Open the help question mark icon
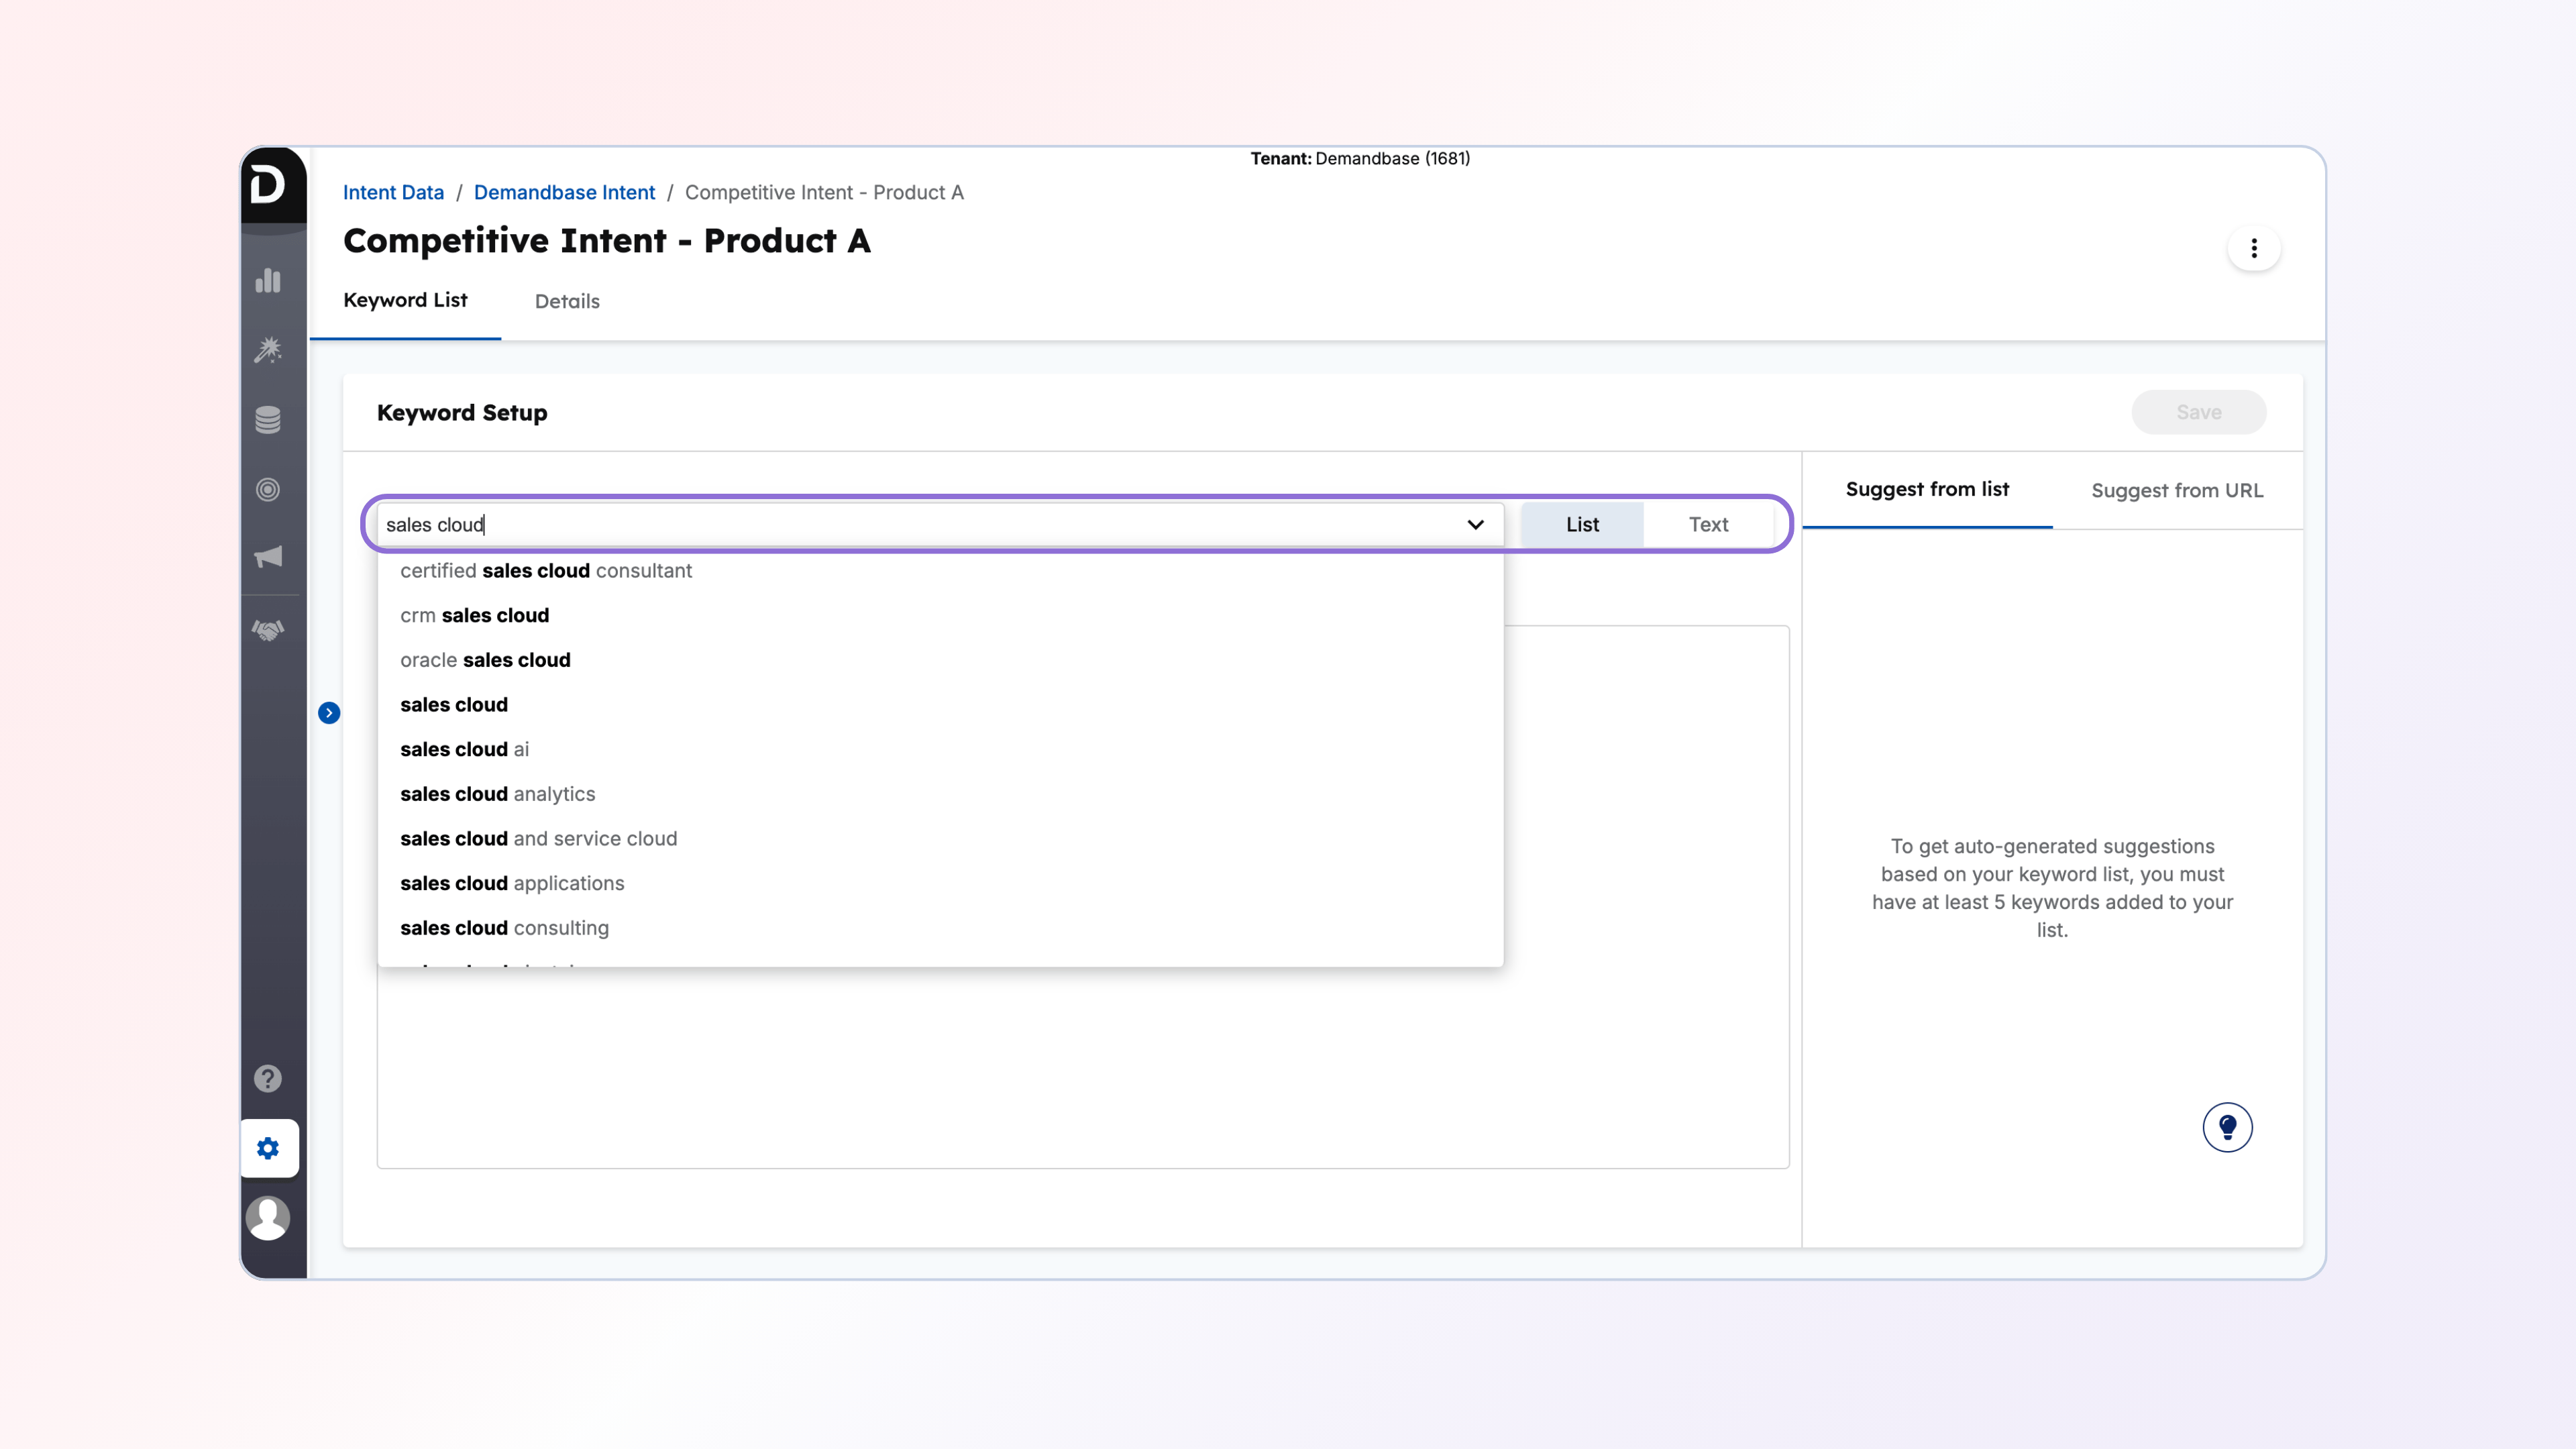The image size is (2576, 1449). [x=268, y=1078]
